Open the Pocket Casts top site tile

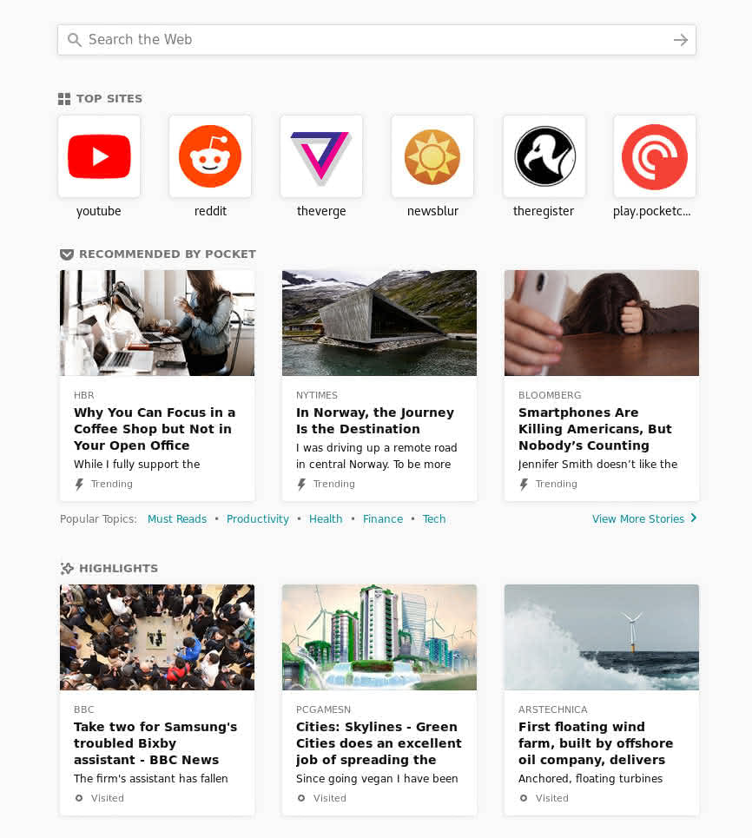point(655,156)
